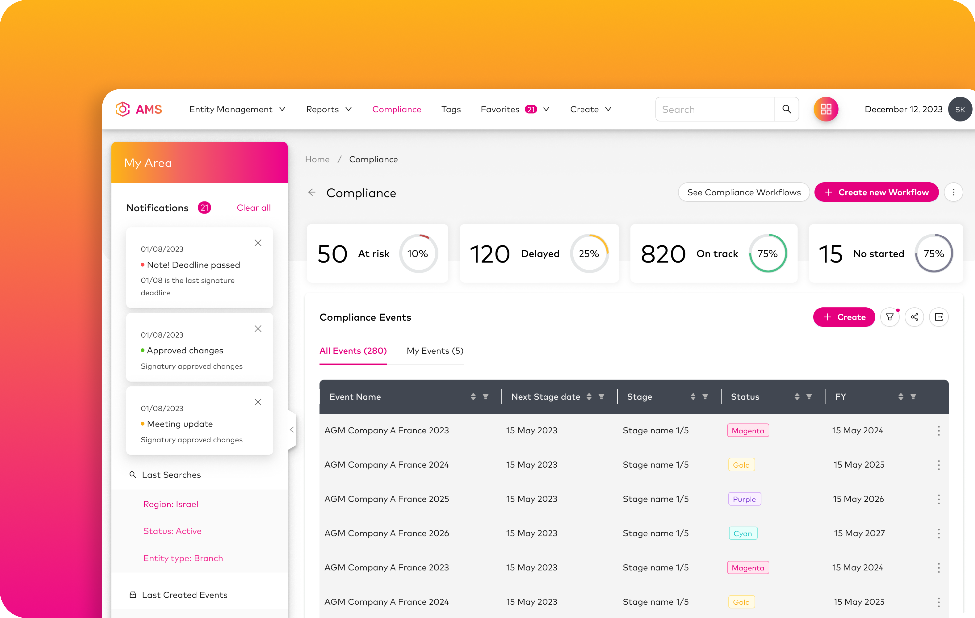Sort by Status column
Screen dimensions: 975x618
(797, 397)
